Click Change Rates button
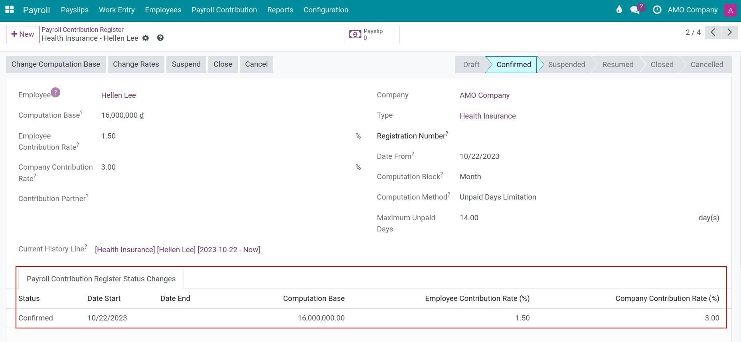This screenshot has height=342, width=741. (x=136, y=64)
